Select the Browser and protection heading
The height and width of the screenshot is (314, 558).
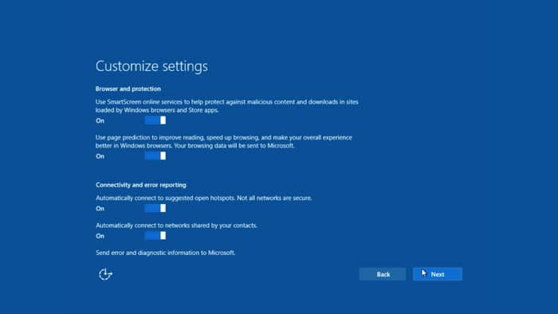[128, 89]
